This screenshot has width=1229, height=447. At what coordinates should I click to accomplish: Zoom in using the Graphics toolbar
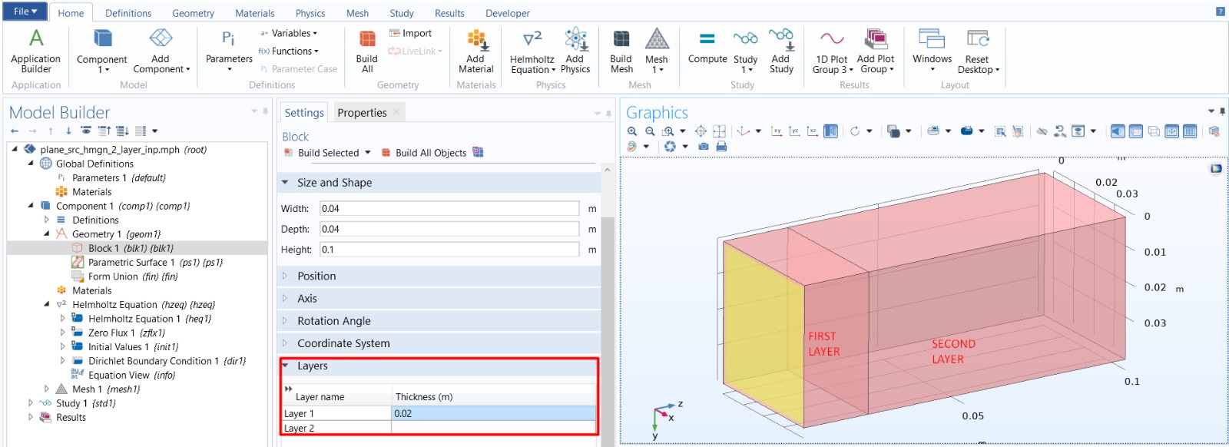[632, 131]
